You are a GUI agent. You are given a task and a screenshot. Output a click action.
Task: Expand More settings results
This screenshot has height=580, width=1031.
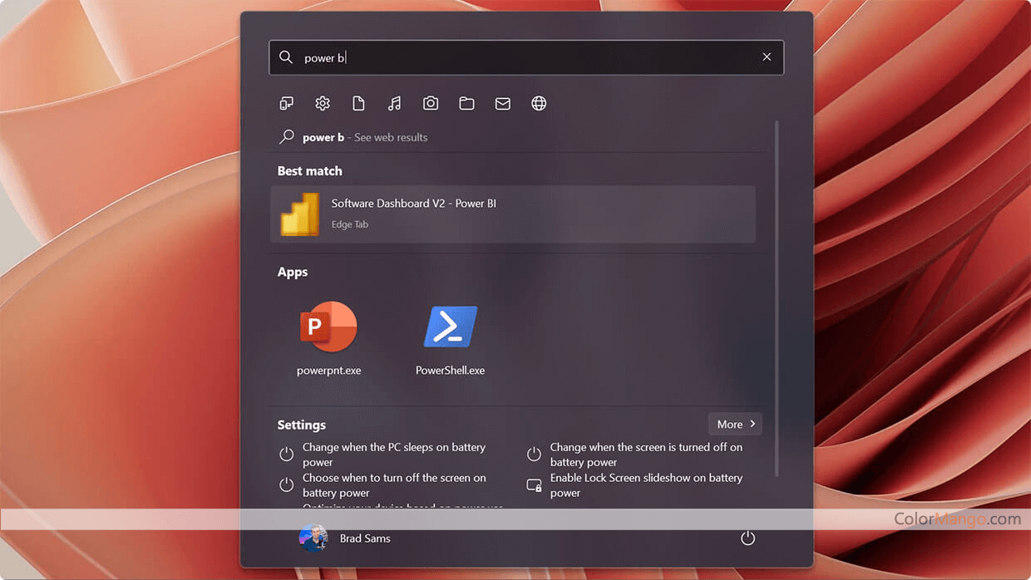tap(735, 424)
